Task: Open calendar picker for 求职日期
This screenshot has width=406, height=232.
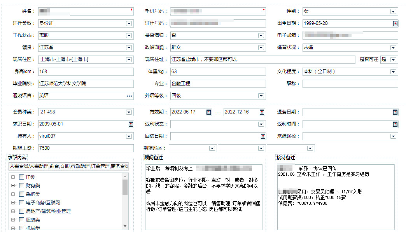Action: (131, 124)
